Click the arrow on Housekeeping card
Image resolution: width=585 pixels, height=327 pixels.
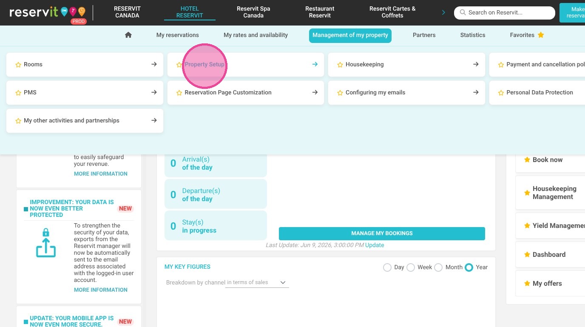(476, 64)
